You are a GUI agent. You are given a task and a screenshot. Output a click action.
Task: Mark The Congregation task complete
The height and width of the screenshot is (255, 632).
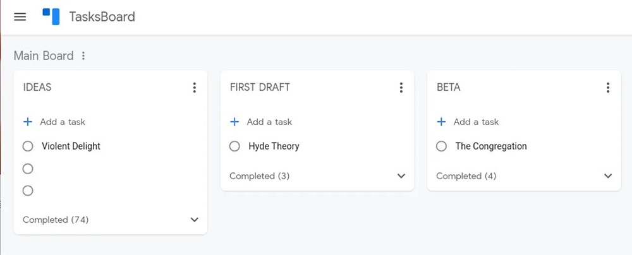tap(441, 146)
